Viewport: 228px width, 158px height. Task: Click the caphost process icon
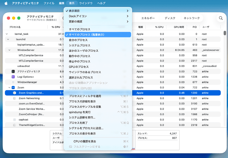pos(15,120)
